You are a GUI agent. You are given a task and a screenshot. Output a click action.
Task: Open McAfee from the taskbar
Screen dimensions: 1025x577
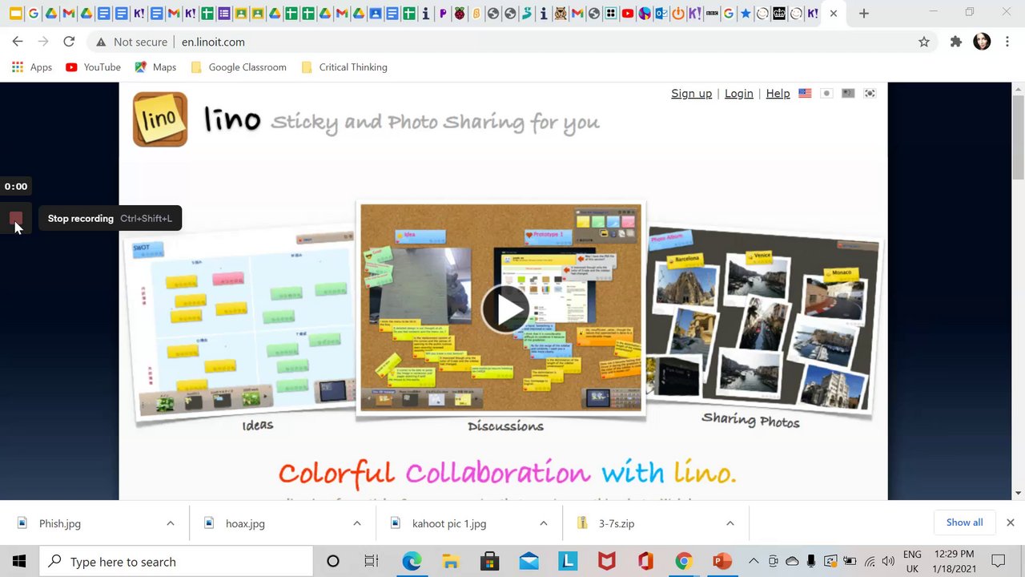tap(607, 562)
